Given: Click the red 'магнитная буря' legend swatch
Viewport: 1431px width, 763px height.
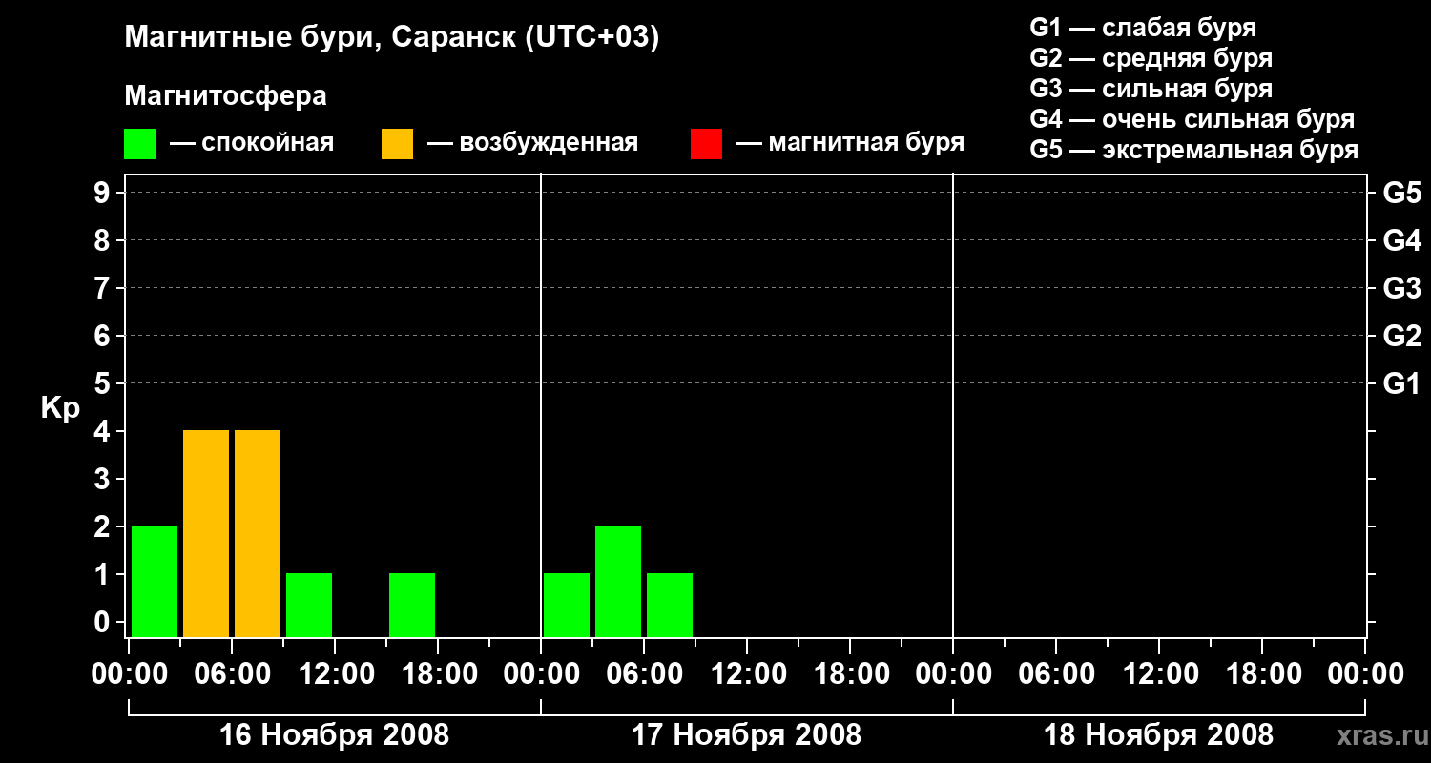Looking at the screenshot, I should (x=706, y=144).
